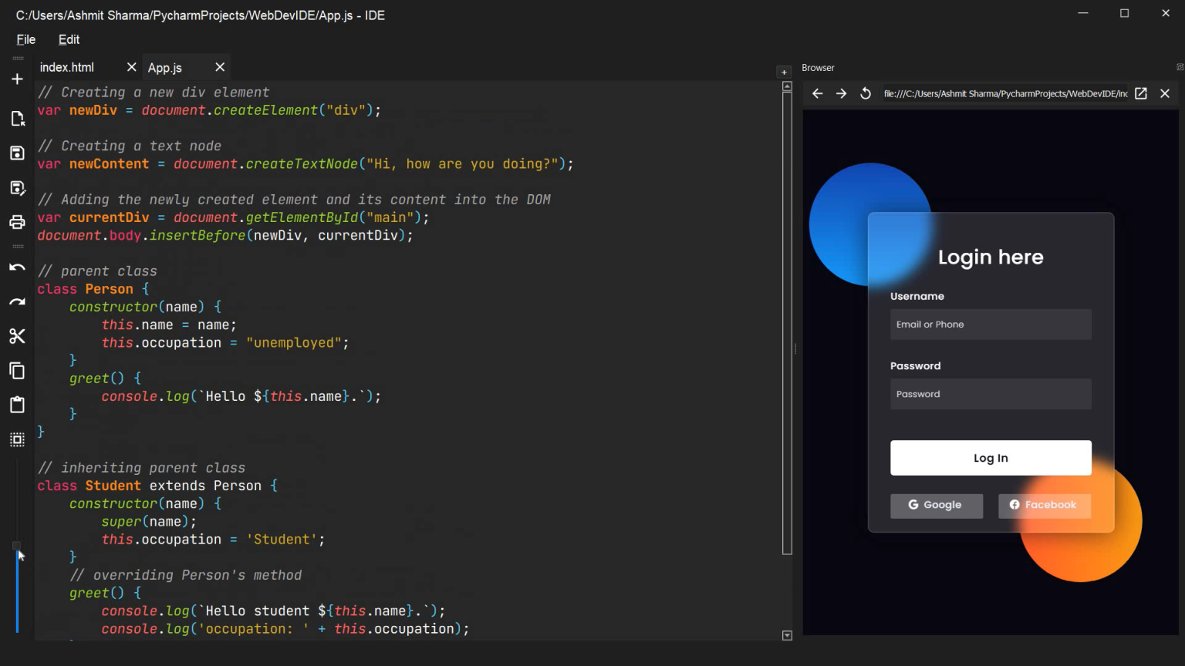Viewport: 1185px width, 666px height.
Task: Open the page in an external browser
Action: 1140,93
